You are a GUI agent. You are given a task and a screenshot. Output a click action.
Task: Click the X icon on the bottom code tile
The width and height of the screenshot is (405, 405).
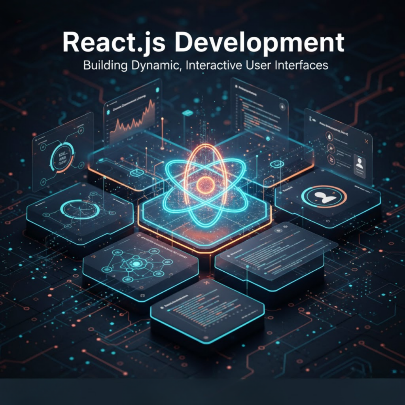(x=205, y=283)
